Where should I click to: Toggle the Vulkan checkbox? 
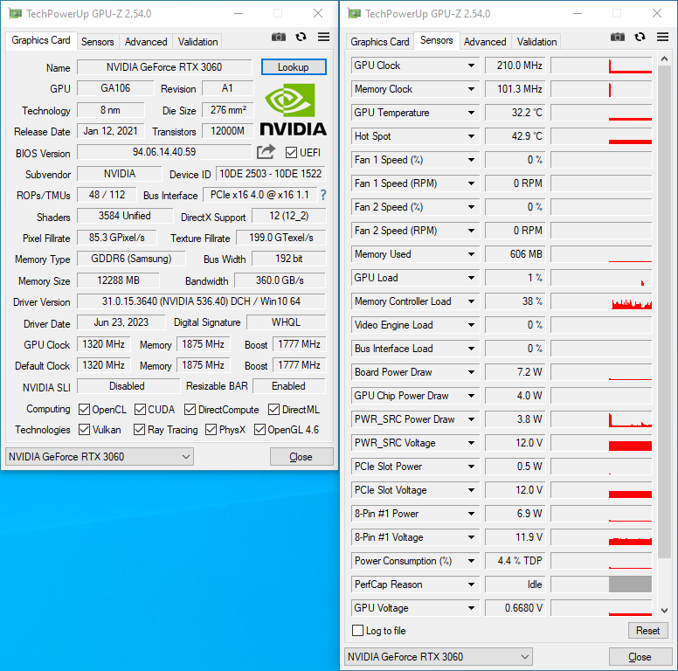85,430
